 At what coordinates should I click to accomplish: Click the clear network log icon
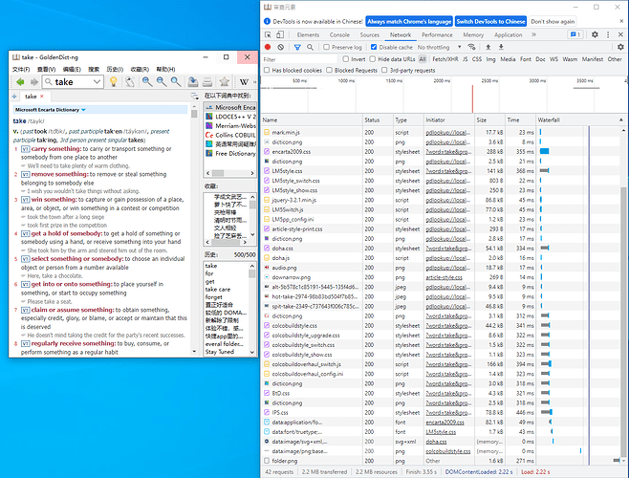[281, 47]
